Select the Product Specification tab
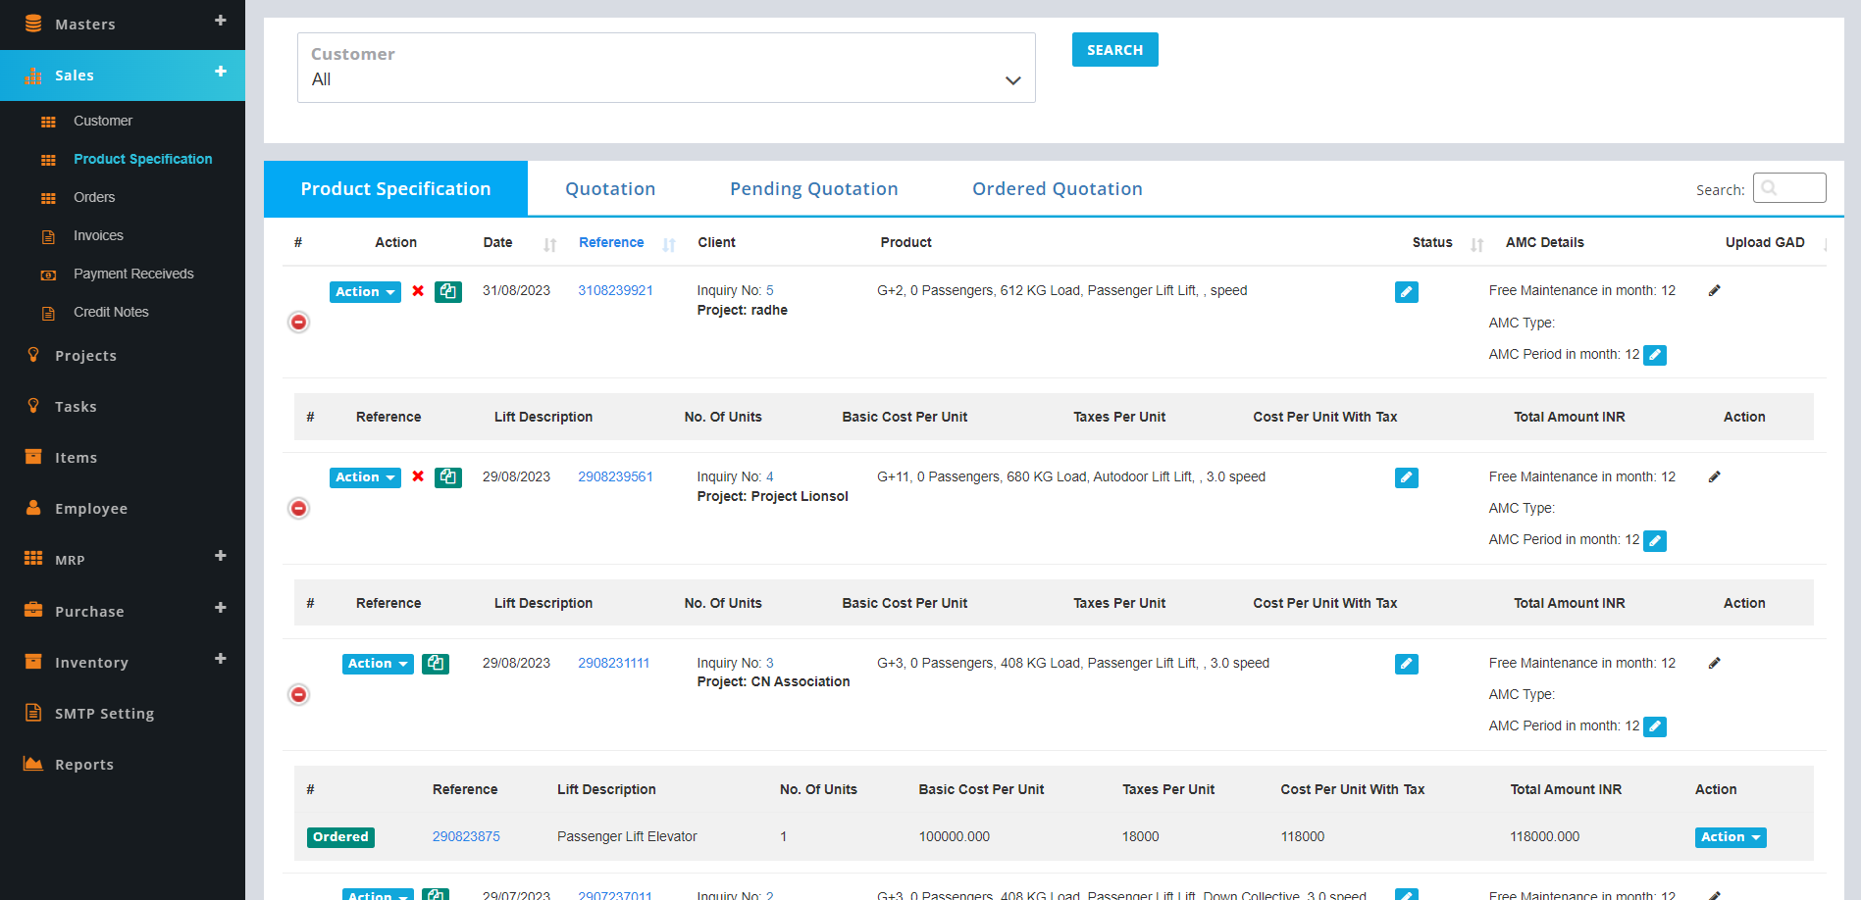The height and width of the screenshot is (900, 1861). point(395,189)
